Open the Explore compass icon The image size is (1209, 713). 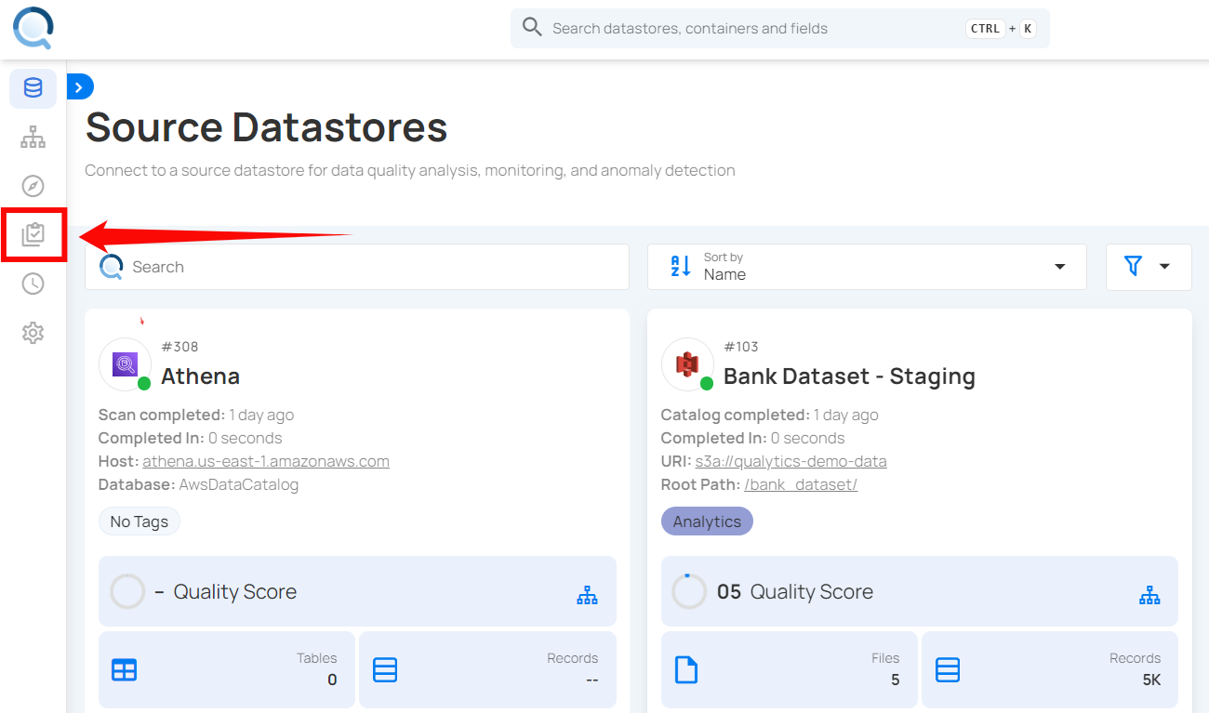[33, 186]
